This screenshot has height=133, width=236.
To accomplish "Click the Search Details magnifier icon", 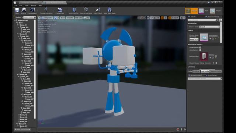I will pos(216,20).
